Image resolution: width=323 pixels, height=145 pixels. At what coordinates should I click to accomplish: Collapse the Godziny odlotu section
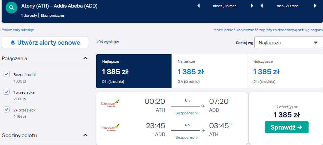(85, 135)
